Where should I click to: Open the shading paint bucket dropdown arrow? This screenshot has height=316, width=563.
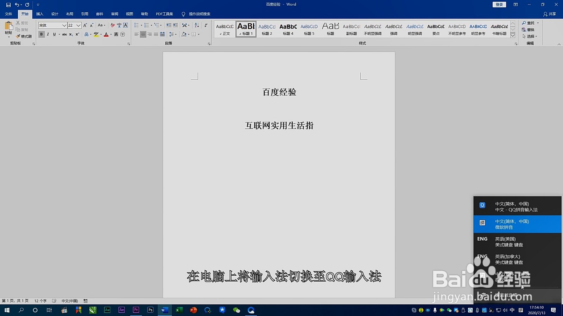click(189, 34)
